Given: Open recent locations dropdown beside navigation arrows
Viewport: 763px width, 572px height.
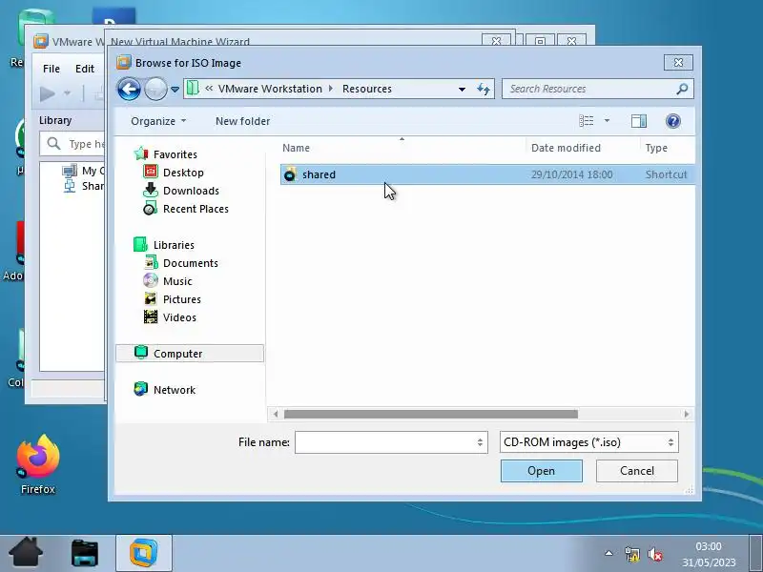Looking at the screenshot, I should (175, 90).
